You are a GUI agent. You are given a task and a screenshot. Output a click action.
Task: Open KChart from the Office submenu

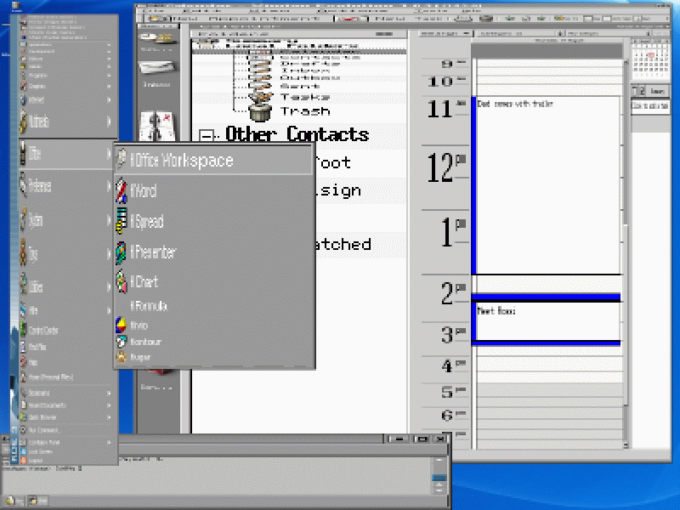(143, 281)
